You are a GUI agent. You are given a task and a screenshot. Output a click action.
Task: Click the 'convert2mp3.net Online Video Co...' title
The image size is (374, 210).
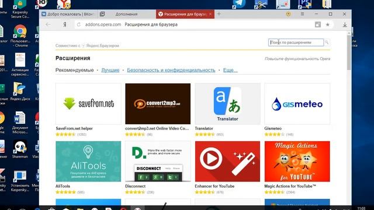157,128
